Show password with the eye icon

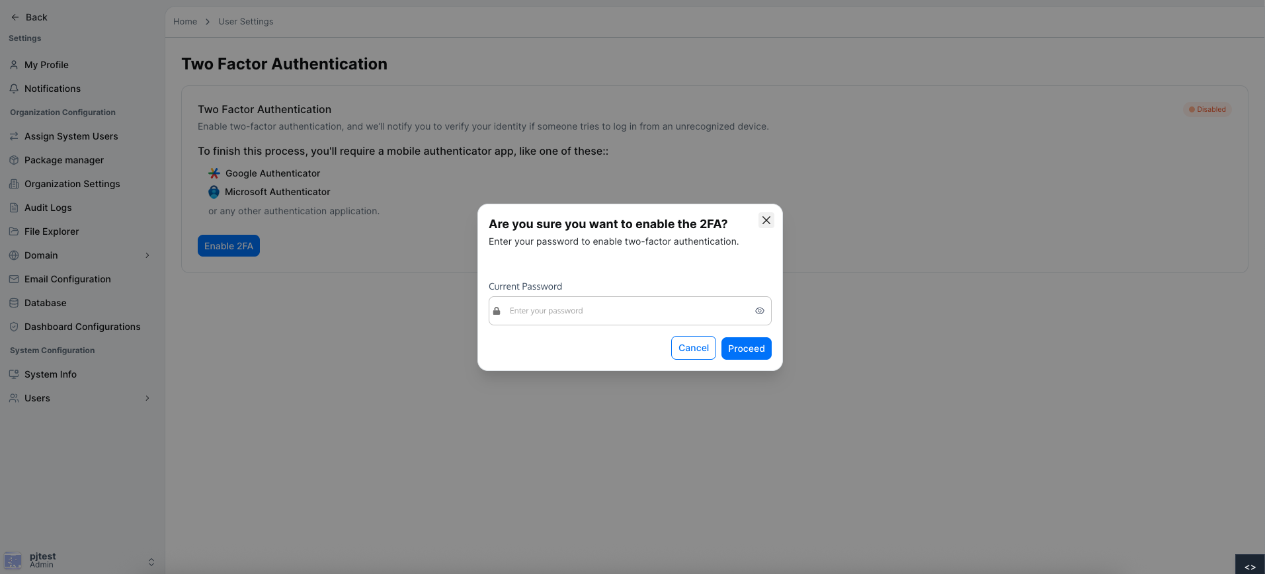pyautogui.click(x=760, y=311)
